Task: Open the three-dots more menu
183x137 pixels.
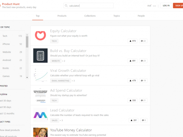Action: coord(155,6)
